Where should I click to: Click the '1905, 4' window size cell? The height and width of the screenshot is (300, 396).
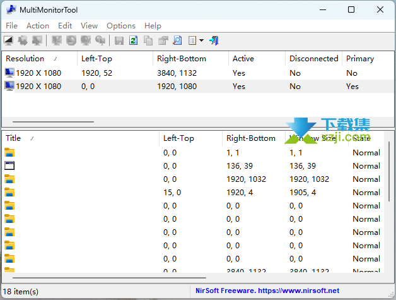coord(303,193)
